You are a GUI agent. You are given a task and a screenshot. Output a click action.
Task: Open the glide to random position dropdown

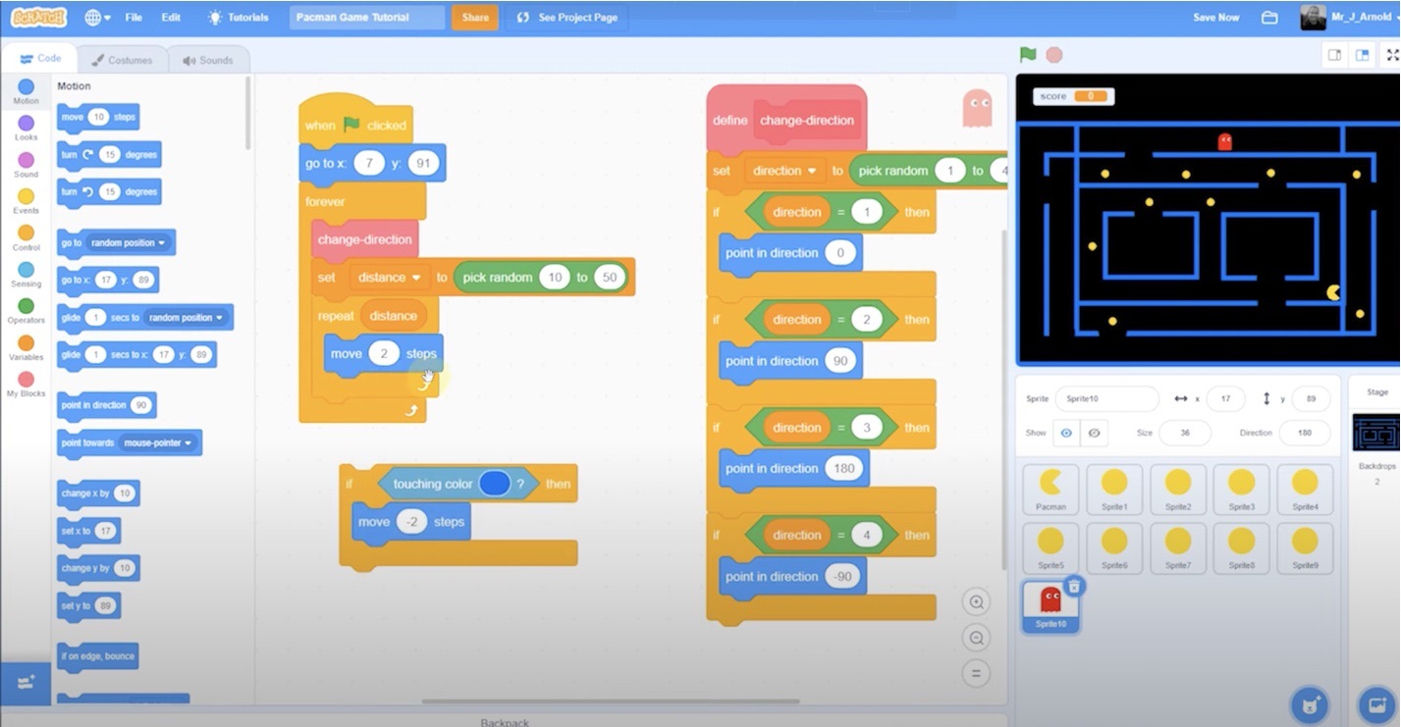click(x=186, y=318)
